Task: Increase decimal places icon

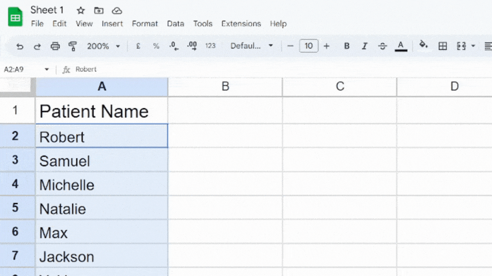Action: (x=191, y=46)
